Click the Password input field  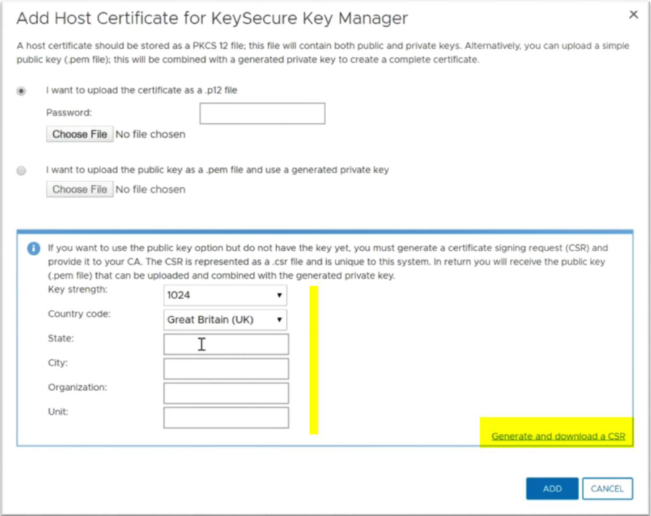coord(262,114)
